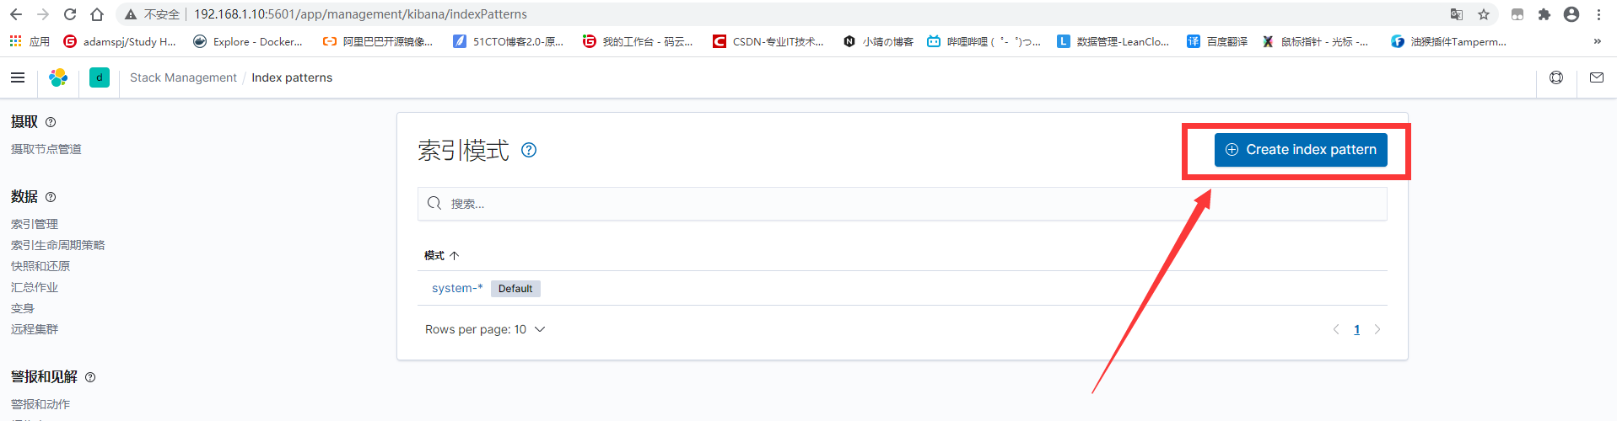Open 汇总作业 in sidebar
The height and width of the screenshot is (421, 1617).
tap(35, 287)
